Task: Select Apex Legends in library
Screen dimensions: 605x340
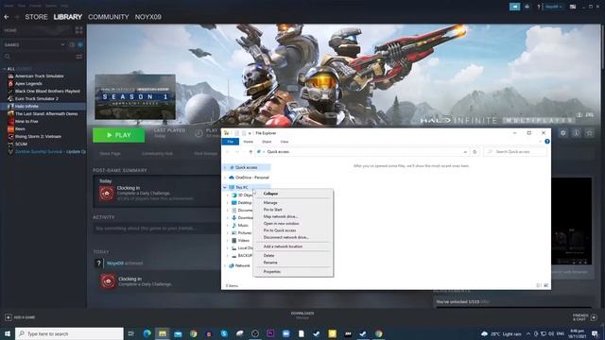Action: click(x=28, y=84)
